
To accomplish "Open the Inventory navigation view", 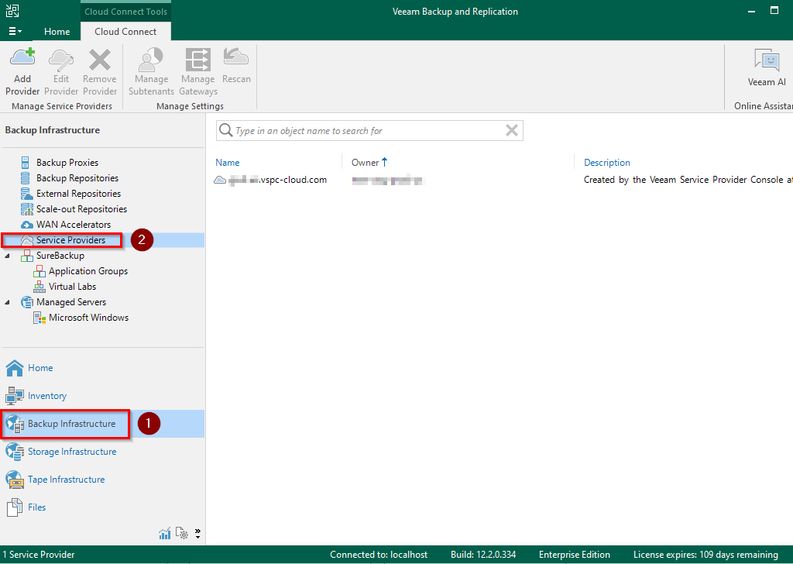I will coord(47,396).
